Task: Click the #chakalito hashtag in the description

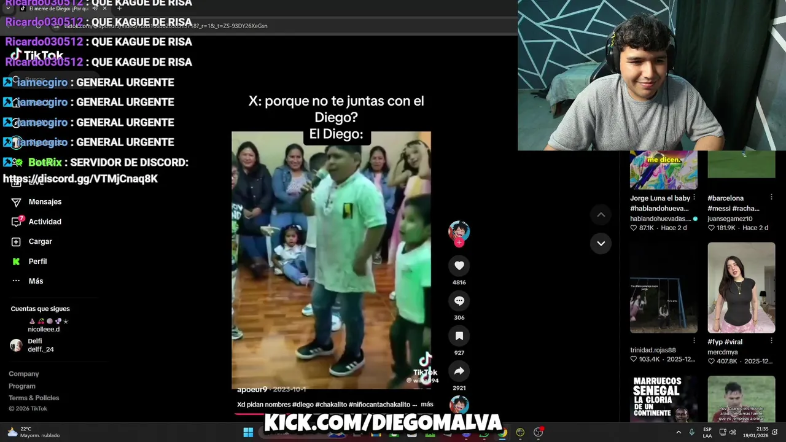Action: pyautogui.click(x=330, y=405)
